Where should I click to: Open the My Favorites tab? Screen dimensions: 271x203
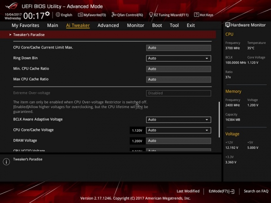point(26,26)
